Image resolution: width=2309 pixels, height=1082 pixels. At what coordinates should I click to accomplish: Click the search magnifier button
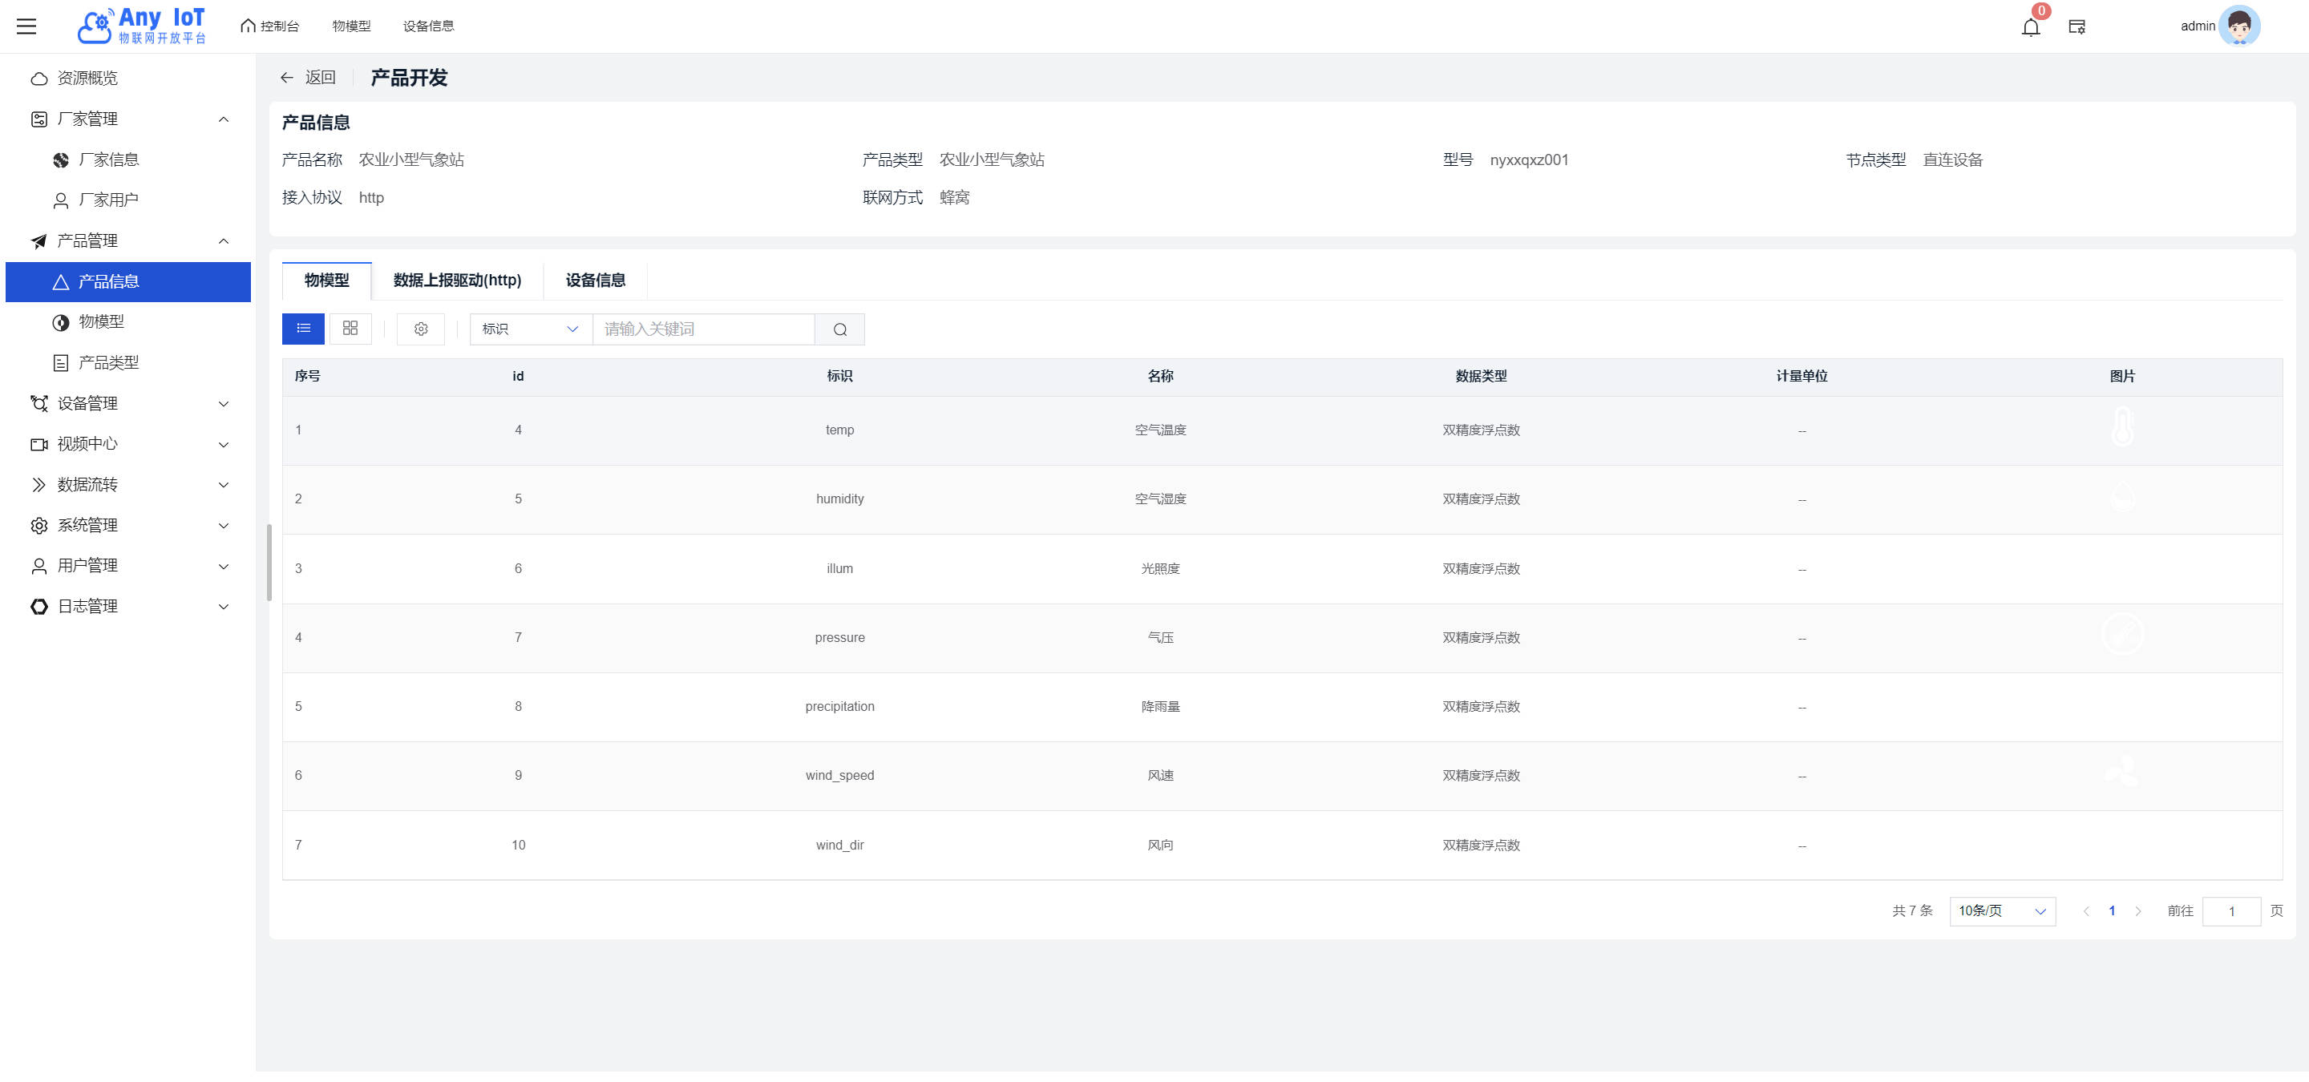(839, 329)
